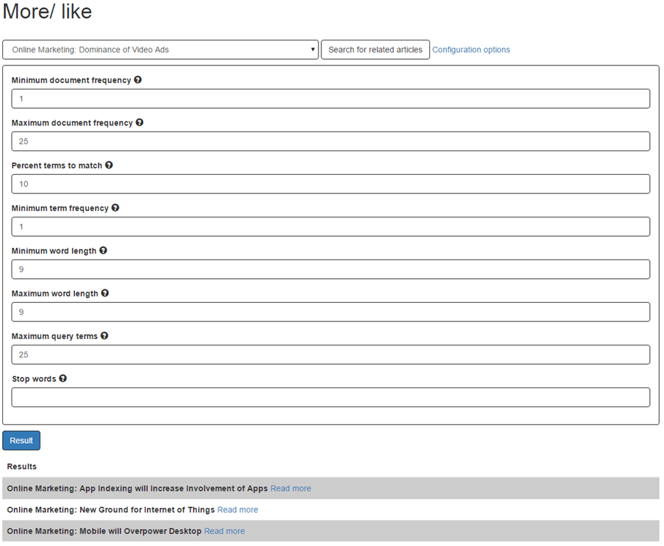
Task: Click help icon beside Maximum word length
Action: 105,293
